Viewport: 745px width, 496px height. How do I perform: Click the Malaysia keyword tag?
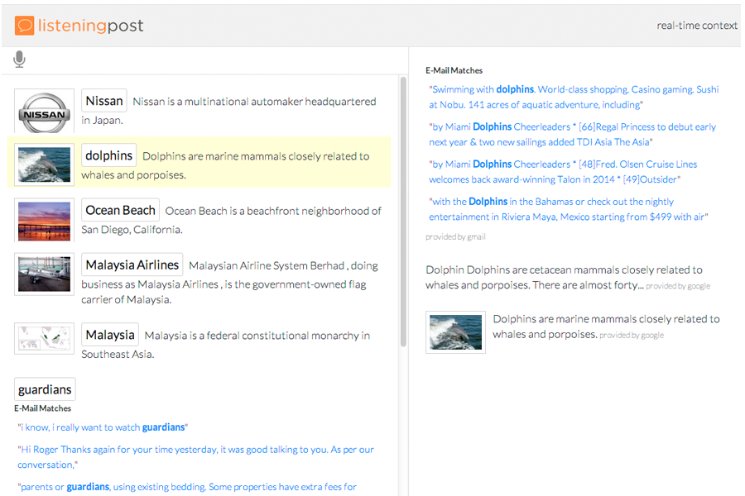pos(110,335)
